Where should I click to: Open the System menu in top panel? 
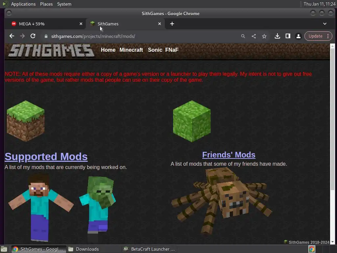point(64,4)
